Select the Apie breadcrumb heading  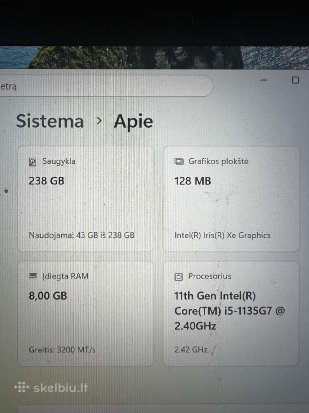pos(133,122)
